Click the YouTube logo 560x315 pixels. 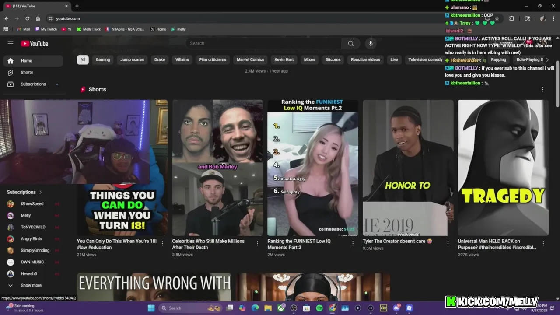click(35, 43)
